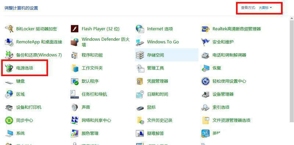
Task: Open the Flash Player (32 位) icon
Action: tap(75, 29)
